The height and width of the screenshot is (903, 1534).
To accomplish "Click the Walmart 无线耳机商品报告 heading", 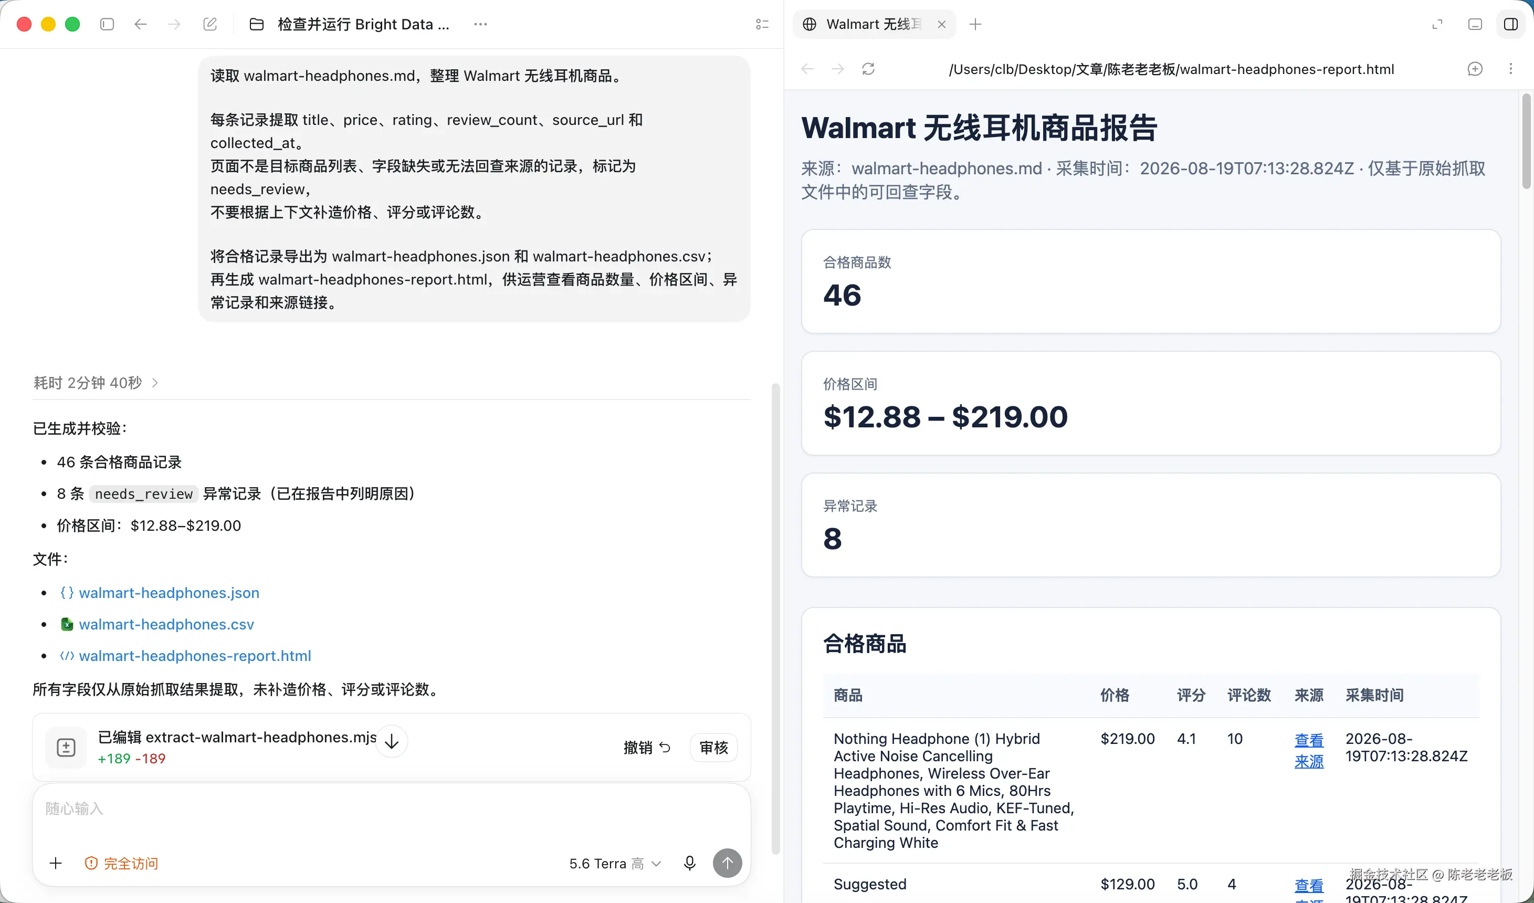I will click(979, 128).
